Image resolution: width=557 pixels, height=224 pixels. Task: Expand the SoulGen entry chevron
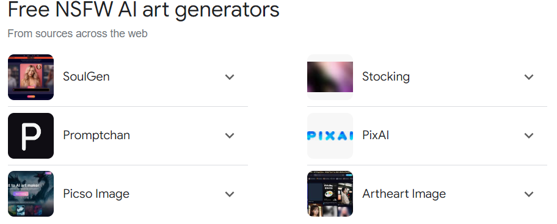coord(230,77)
